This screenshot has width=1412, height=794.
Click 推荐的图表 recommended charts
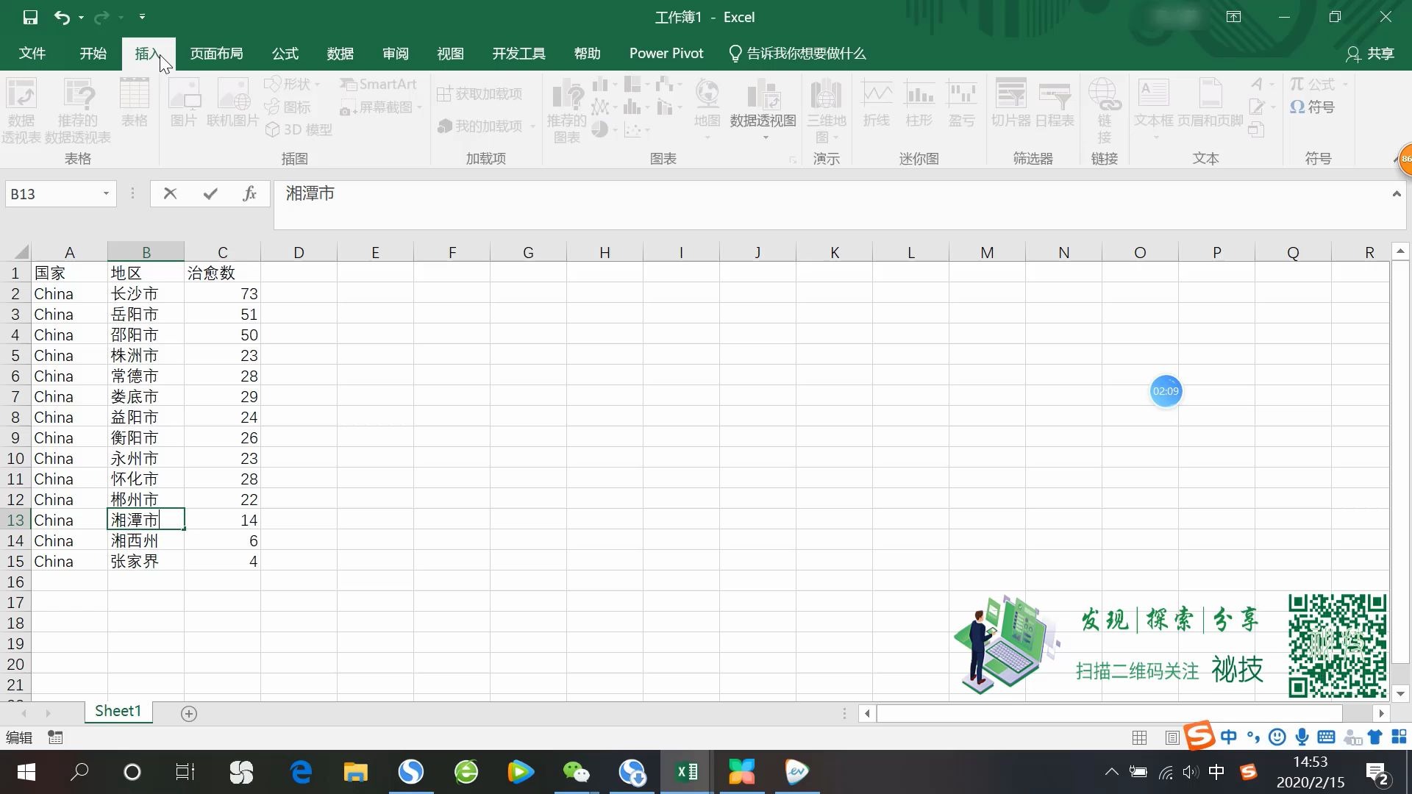click(567, 112)
